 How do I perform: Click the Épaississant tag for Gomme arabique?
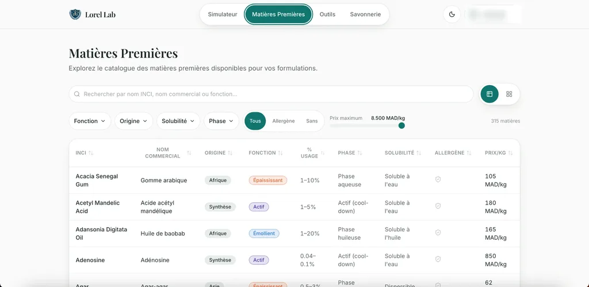click(268, 181)
